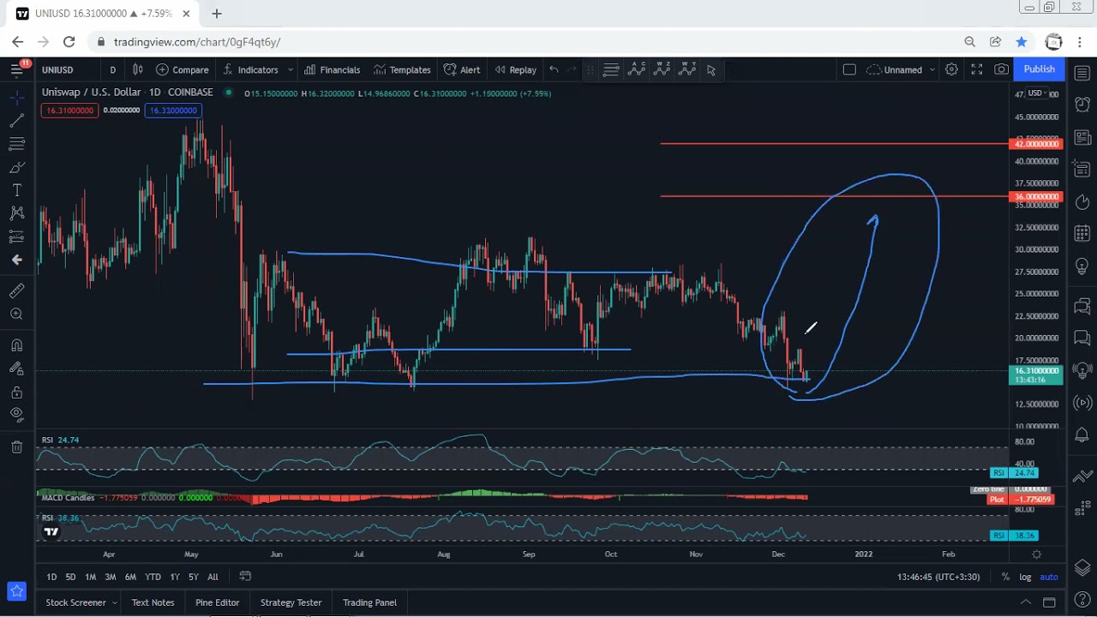
Task: Select the brush drawing tool
Action: [x=16, y=167]
